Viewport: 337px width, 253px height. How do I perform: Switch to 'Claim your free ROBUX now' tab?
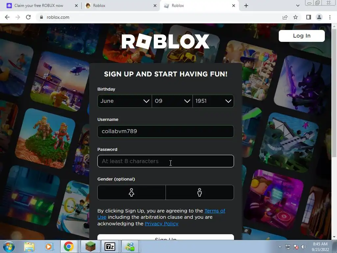tap(39, 6)
